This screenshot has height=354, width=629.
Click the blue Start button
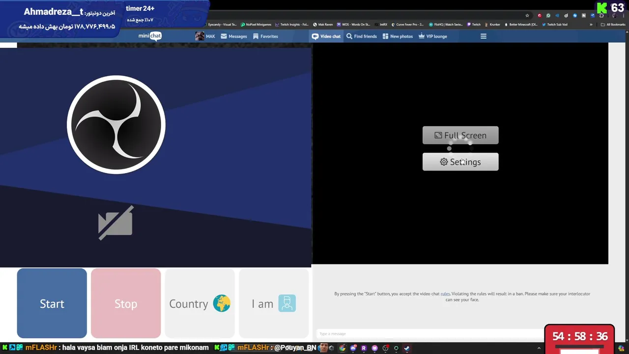point(52,303)
